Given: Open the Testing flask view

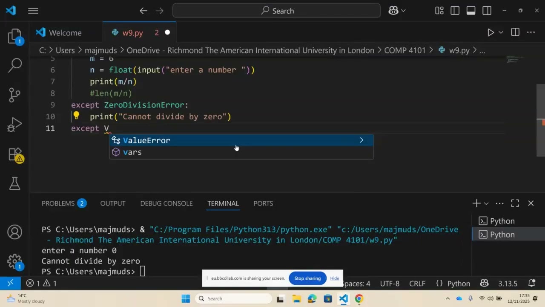Looking at the screenshot, I should point(15,184).
